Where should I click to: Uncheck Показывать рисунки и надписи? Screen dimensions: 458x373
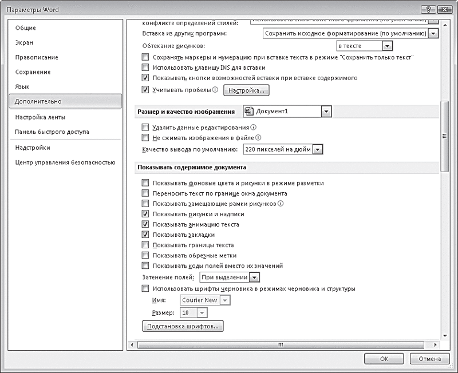click(145, 214)
